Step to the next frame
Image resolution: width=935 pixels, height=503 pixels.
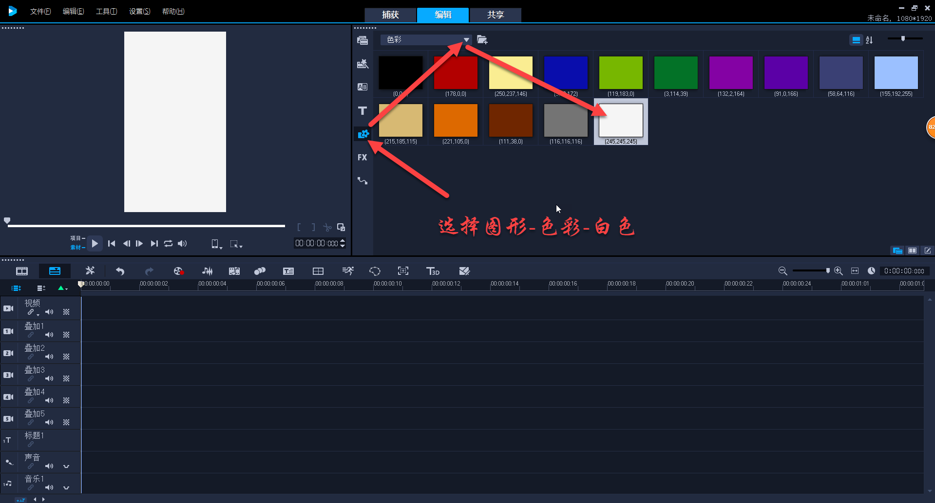[x=139, y=243]
